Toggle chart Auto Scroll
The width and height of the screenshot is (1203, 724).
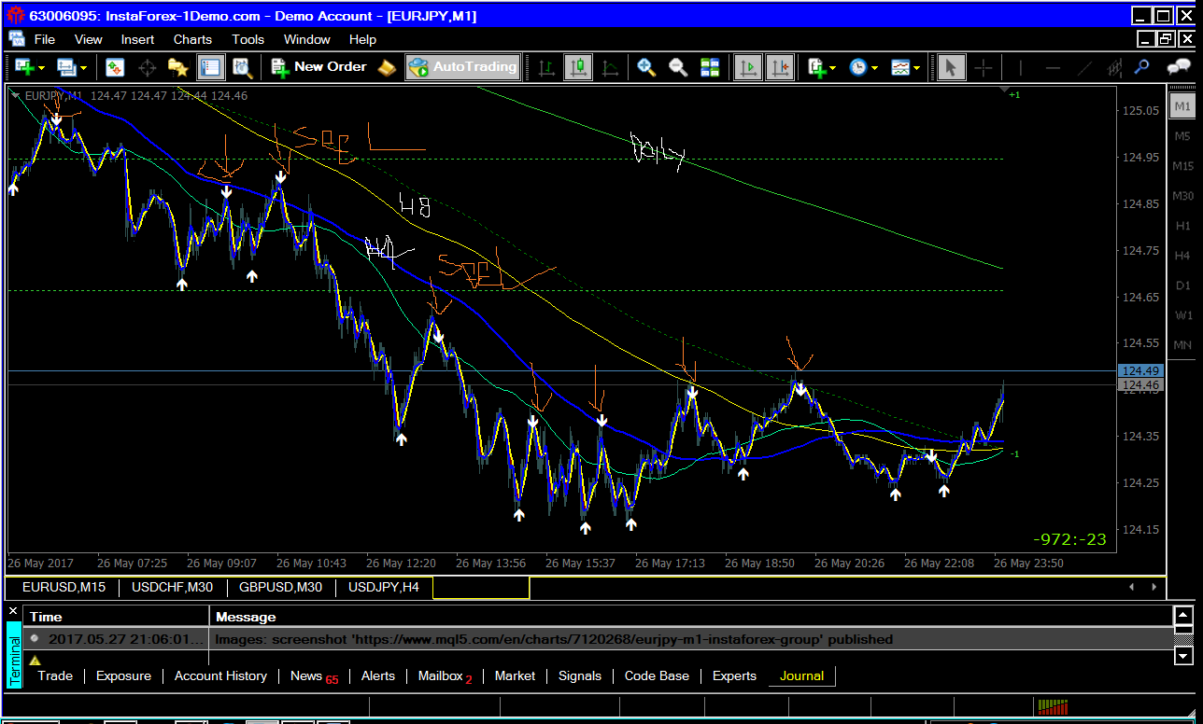pos(748,67)
